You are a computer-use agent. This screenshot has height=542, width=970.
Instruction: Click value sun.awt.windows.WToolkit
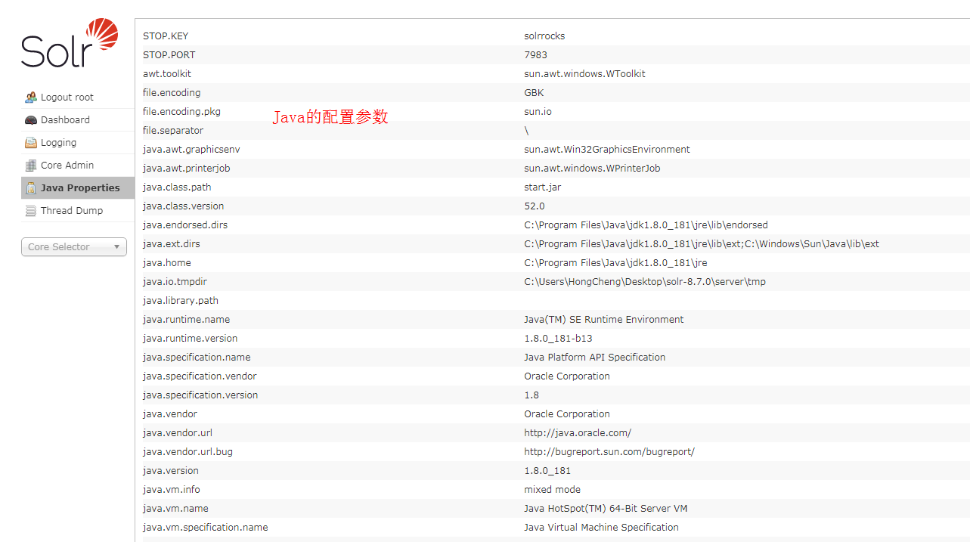pyautogui.click(x=584, y=73)
